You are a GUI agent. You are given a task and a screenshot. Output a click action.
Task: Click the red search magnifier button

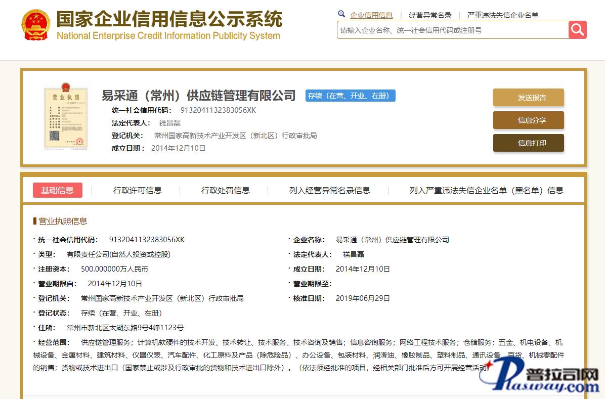tap(577, 30)
